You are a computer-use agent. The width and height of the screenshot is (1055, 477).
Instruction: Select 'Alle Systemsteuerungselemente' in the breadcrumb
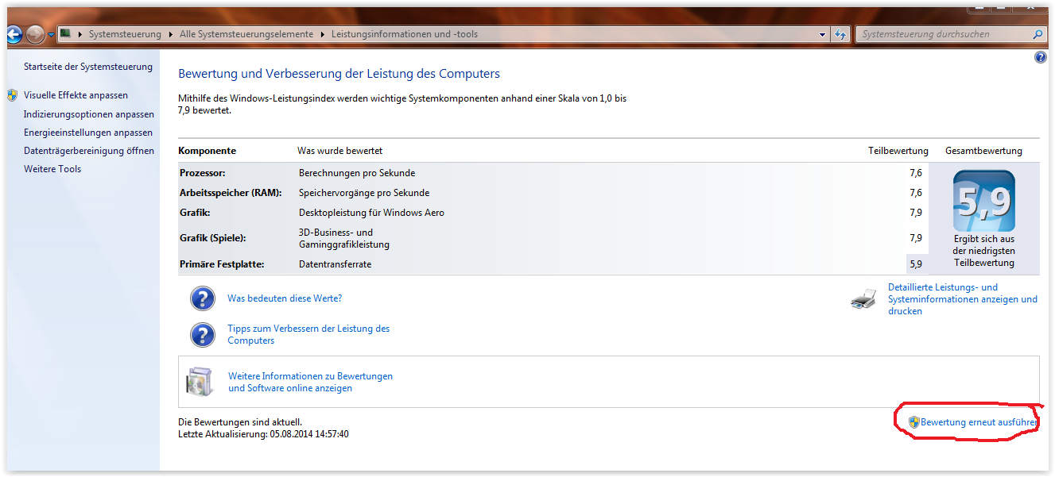(247, 34)
